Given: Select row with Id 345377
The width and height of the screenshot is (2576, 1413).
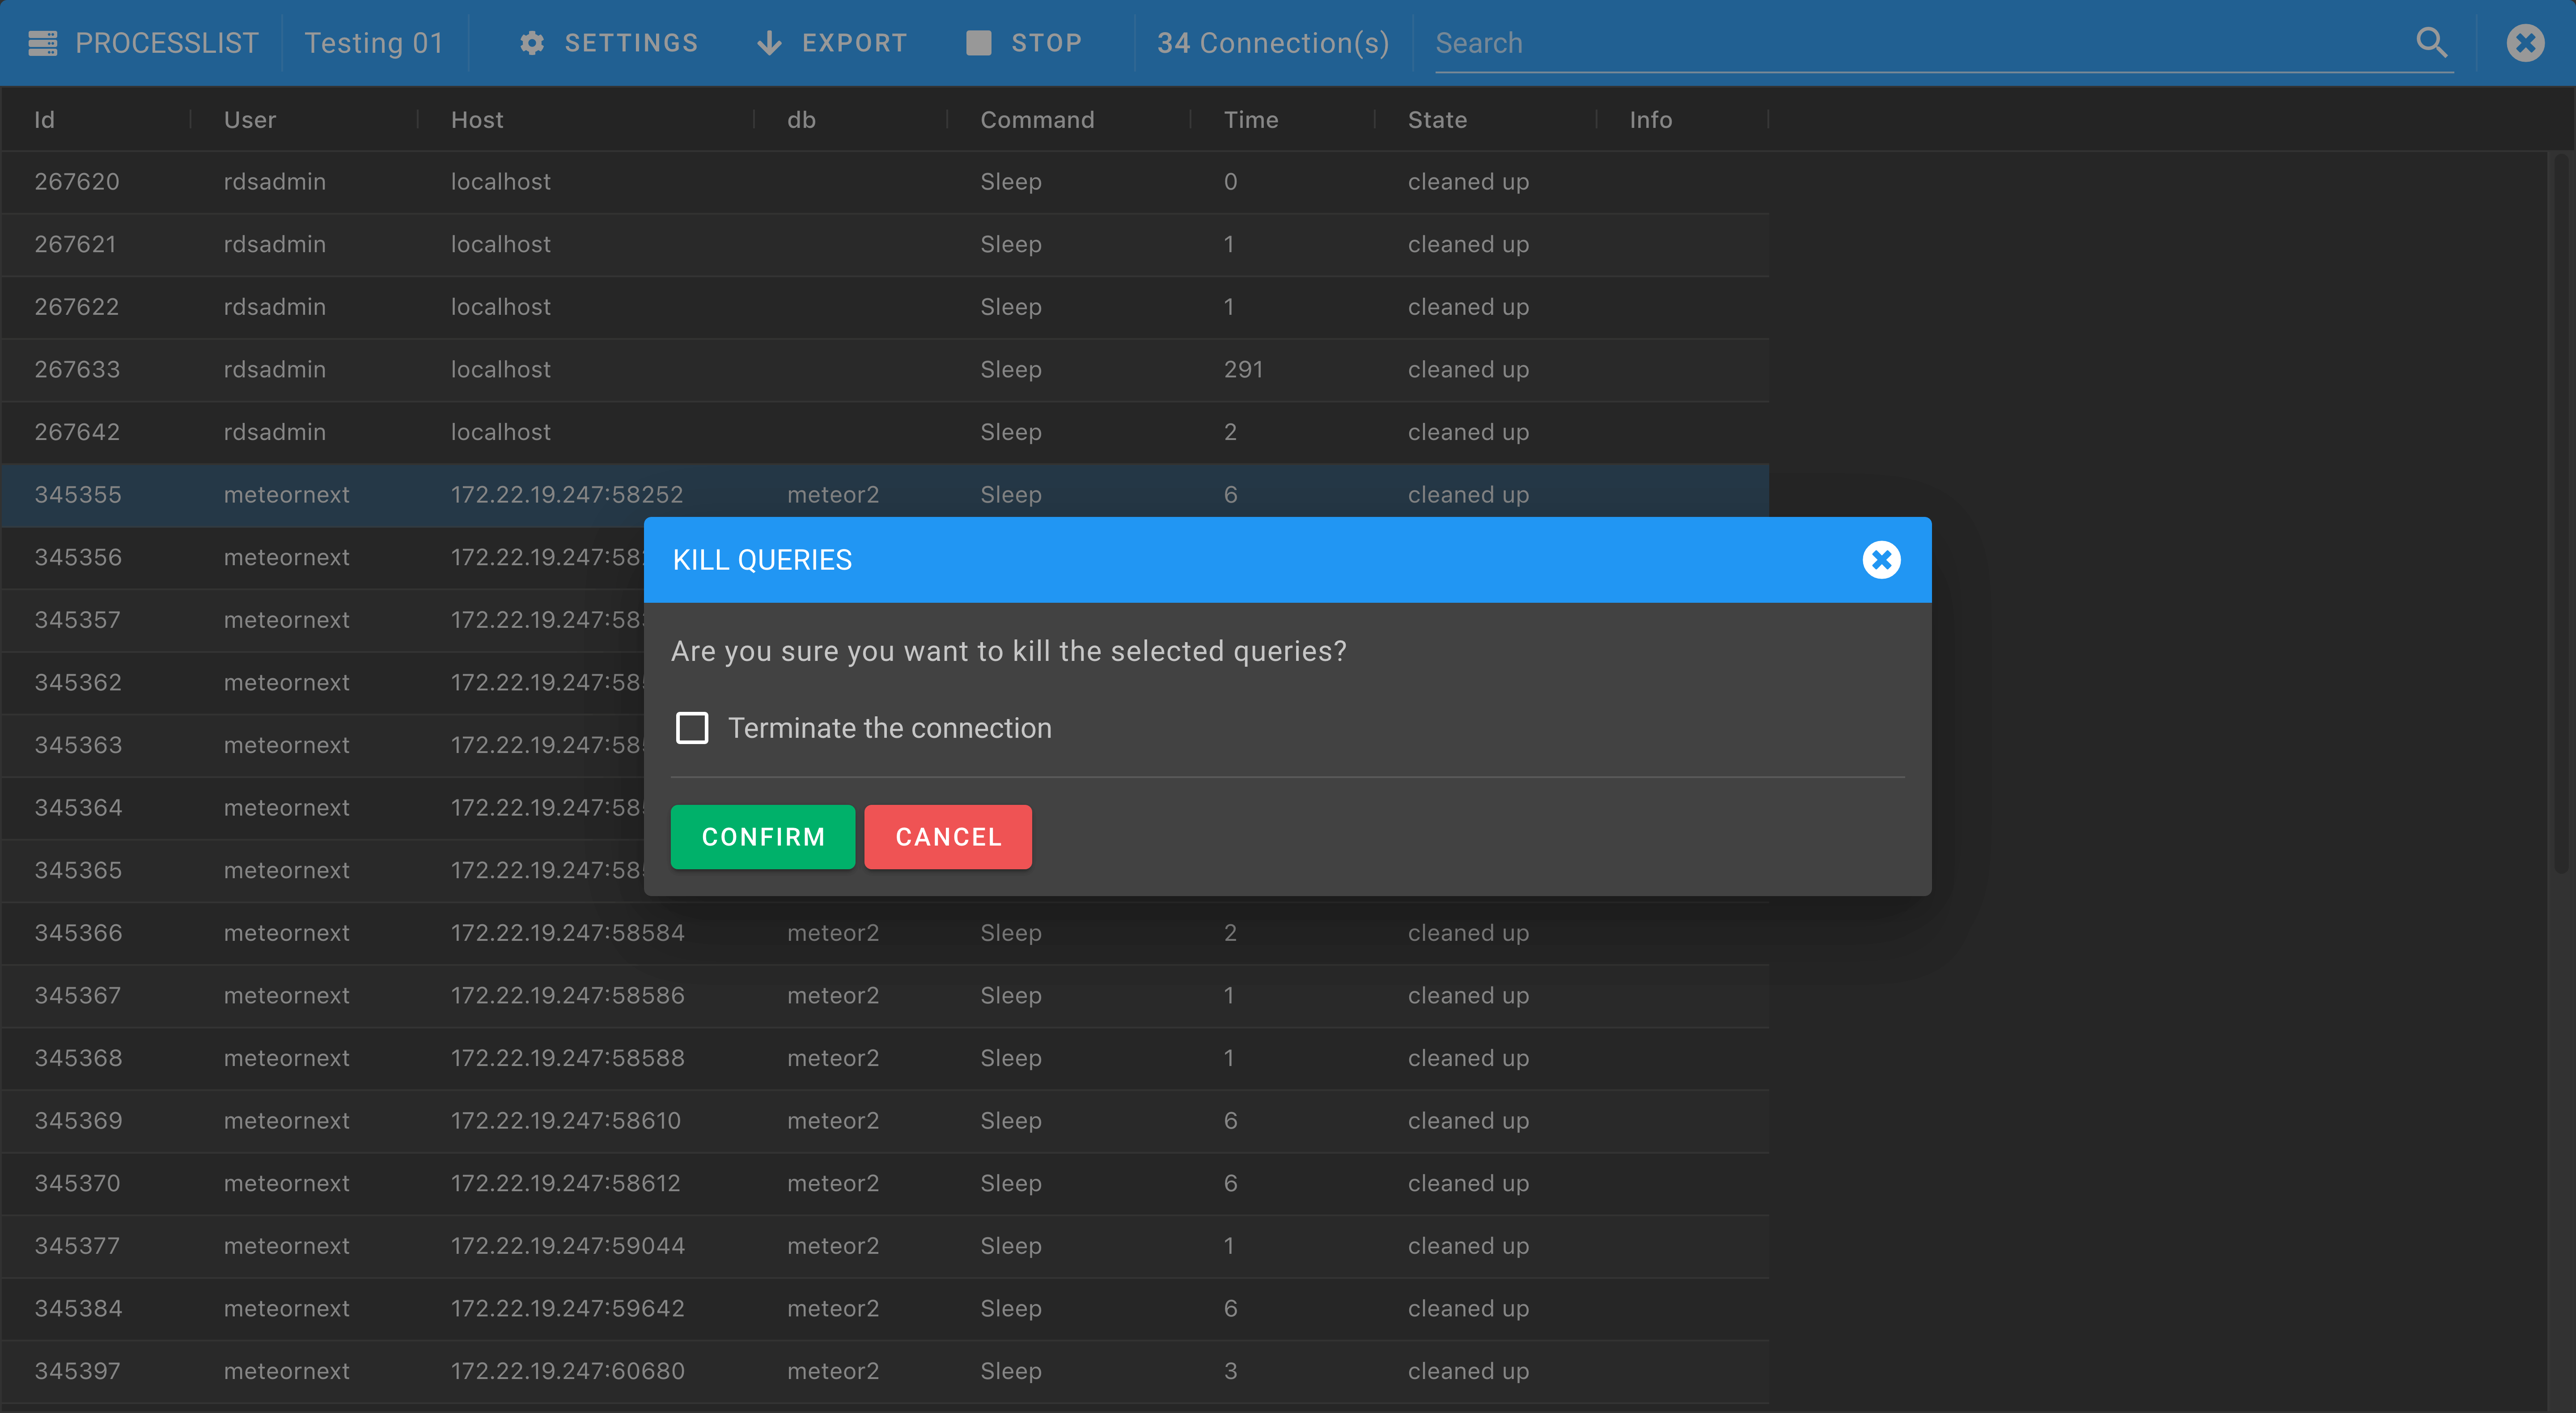Looking at the screenshot, I should pos(885,1246).
